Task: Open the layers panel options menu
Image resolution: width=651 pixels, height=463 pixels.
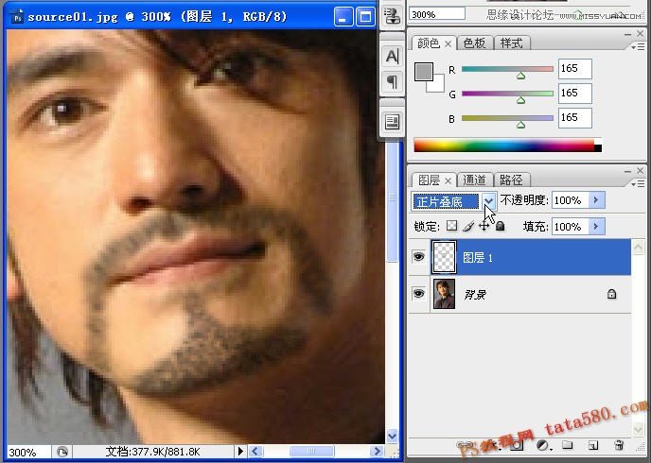Action: tap(638, 183)
